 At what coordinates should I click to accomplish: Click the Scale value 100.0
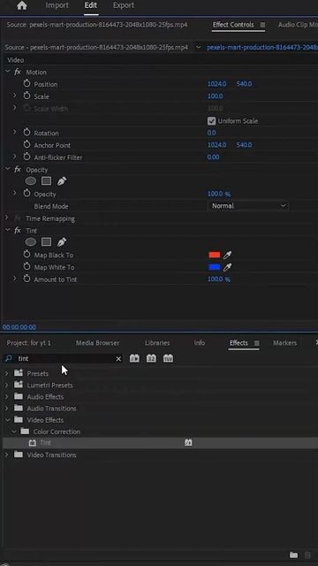click(x=215, y=96)
